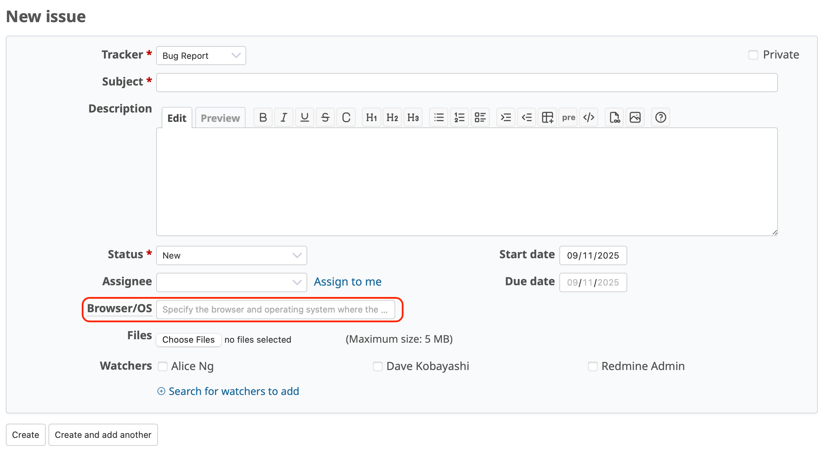Click the Assign to me link

[x=347, y=282]
